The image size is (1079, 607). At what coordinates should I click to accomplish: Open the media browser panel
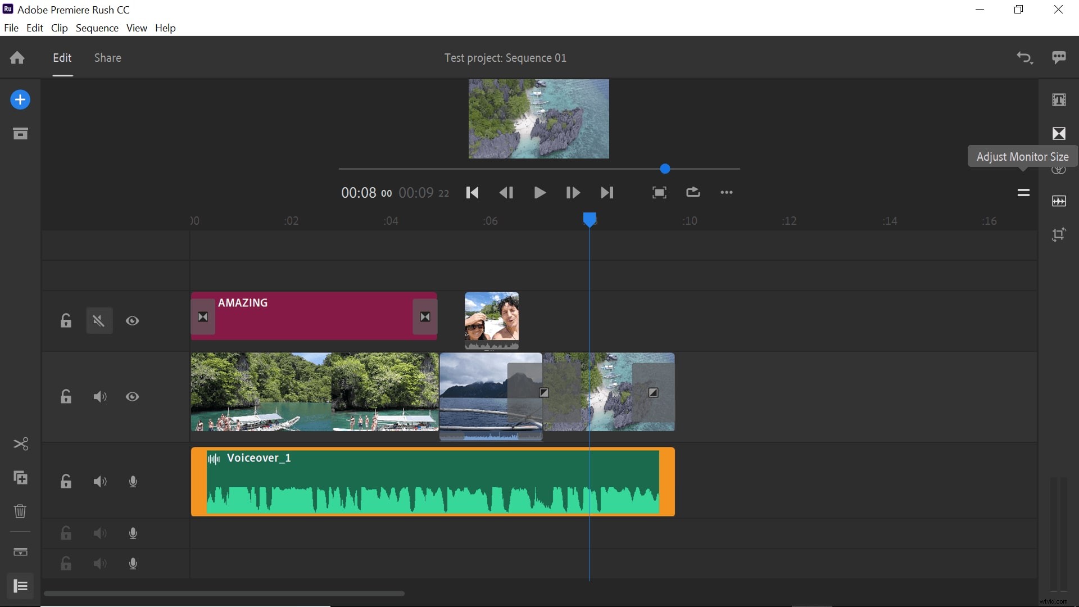[20, 133]
